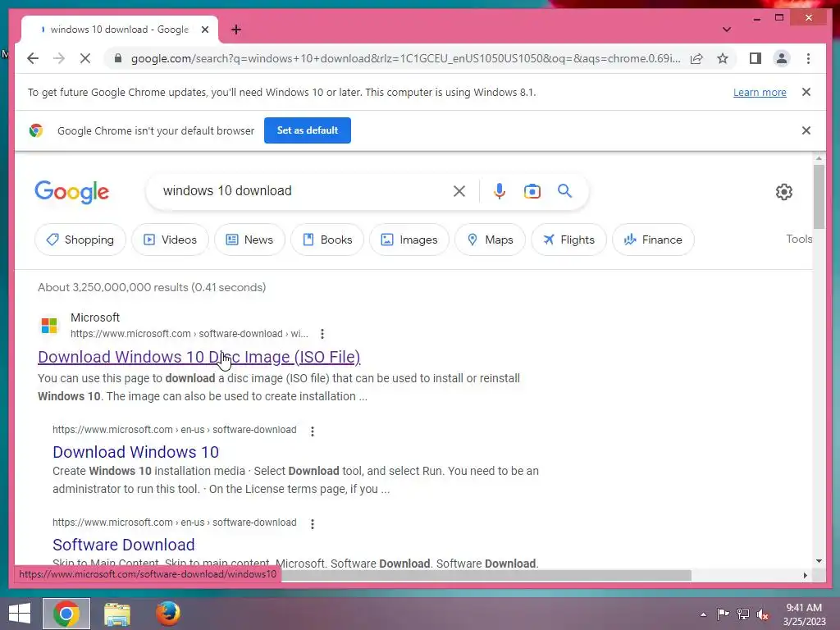Launch Firefox from the taskbar

(168, 614)
